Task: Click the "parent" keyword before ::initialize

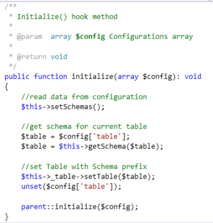Action: coord(34,207)
